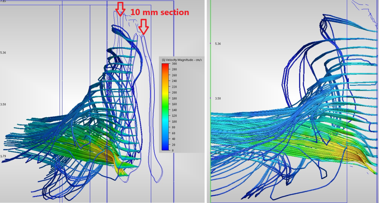
Task: Click the right red arrow annotation
Action: click(x=144, y=27)
